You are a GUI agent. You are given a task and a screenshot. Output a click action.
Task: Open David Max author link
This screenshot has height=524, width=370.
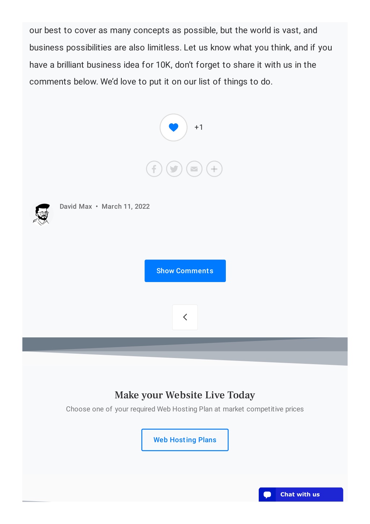pyautogui.click(x=76, y=206)
